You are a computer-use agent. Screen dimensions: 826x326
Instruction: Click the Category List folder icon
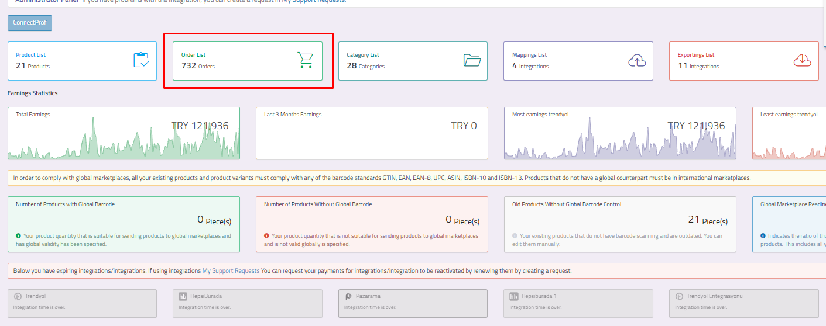tap(472, 60)
